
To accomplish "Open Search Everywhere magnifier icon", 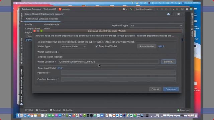I will pyautogui.click(x=183, y=9).
